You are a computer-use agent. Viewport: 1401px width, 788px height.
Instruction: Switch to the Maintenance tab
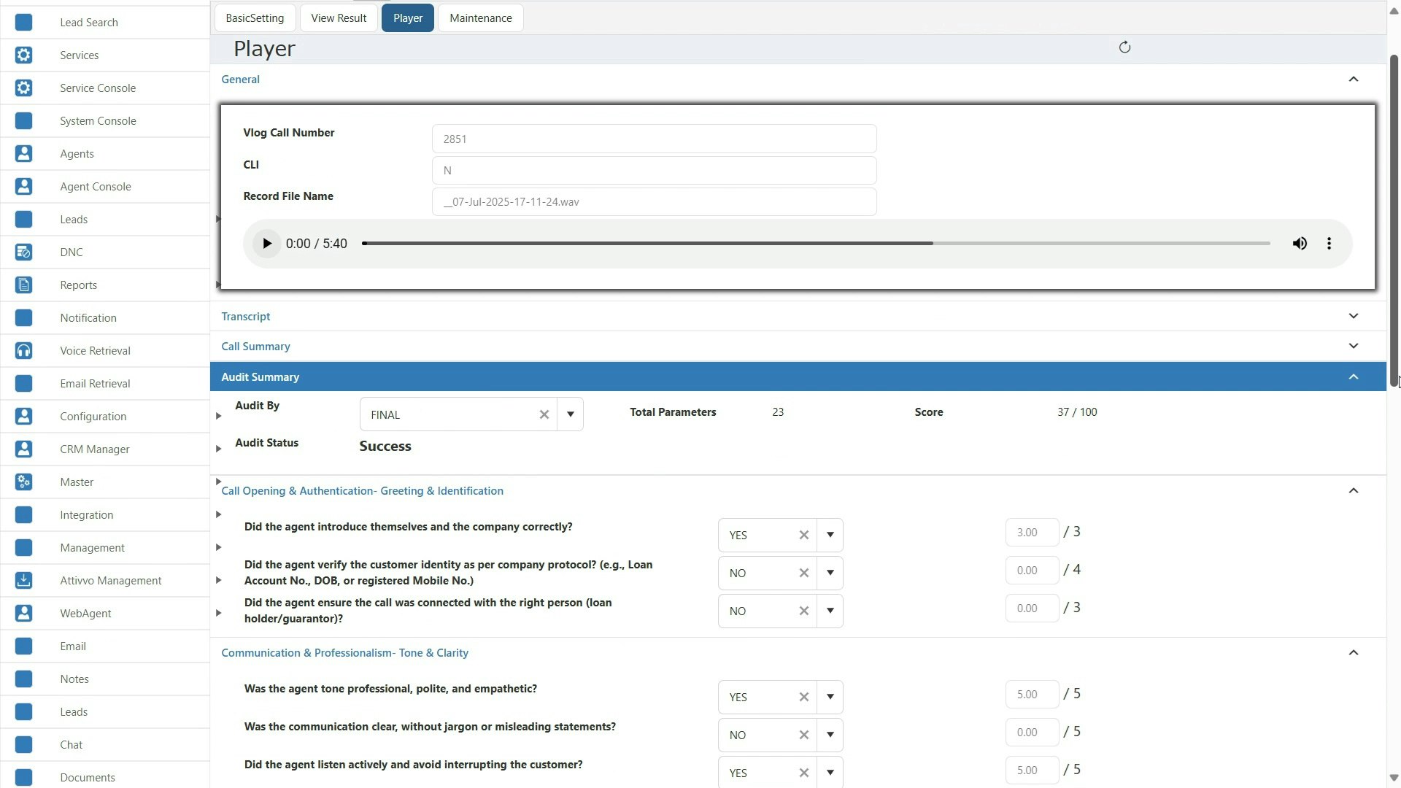pyautogui.click(x=480, y=18)
